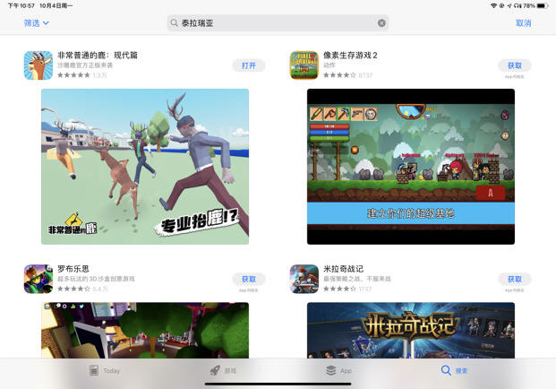Select the 像素生存游戏 2 title
Screen dimensions: 556x389
pos(350,56)
